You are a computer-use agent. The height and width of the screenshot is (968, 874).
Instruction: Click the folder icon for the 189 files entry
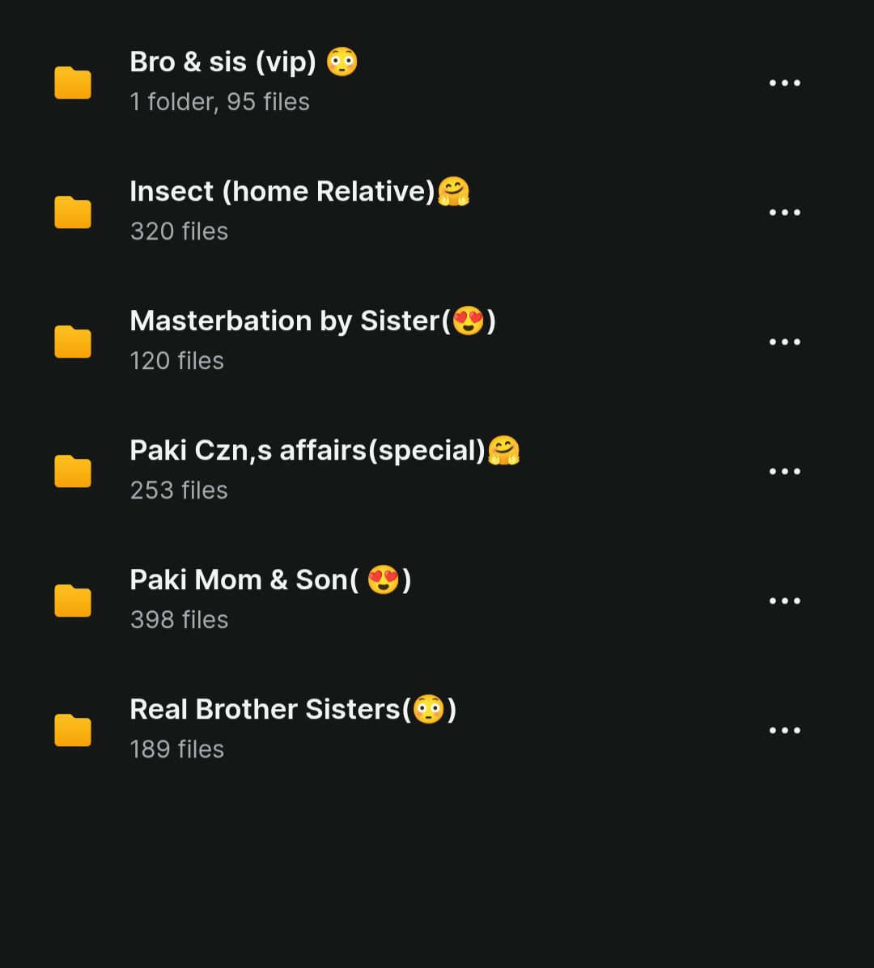click(73, 730)
